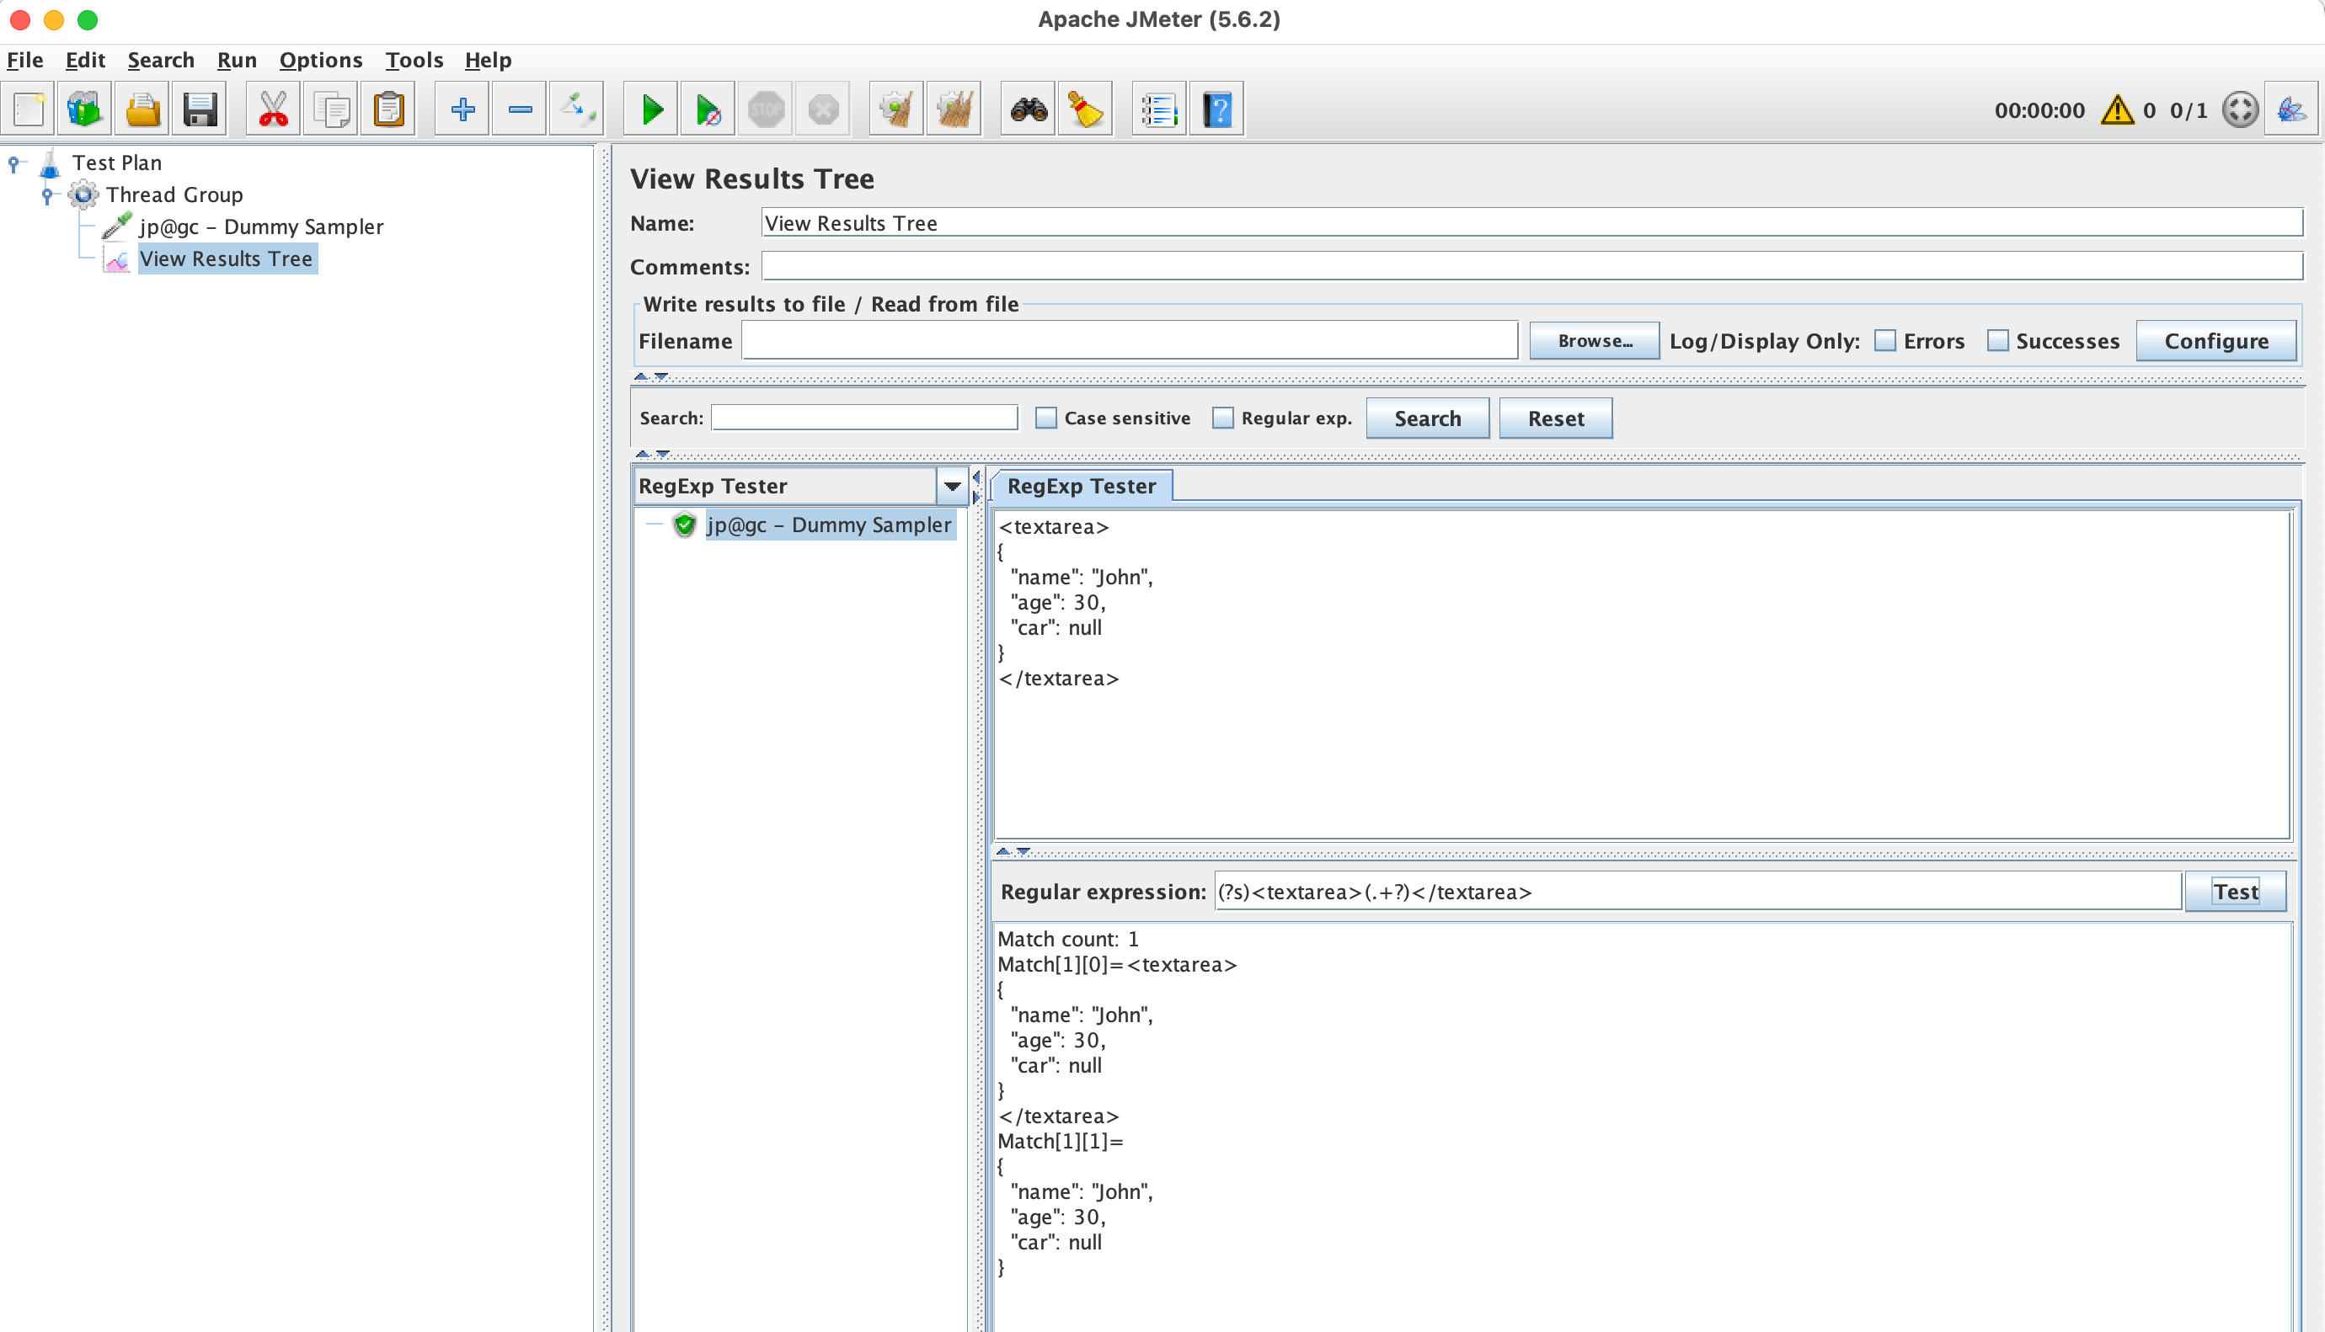Screen dimensions: 2325x1332
Task: Open a test plan file via toolbar
Action: 142,108
